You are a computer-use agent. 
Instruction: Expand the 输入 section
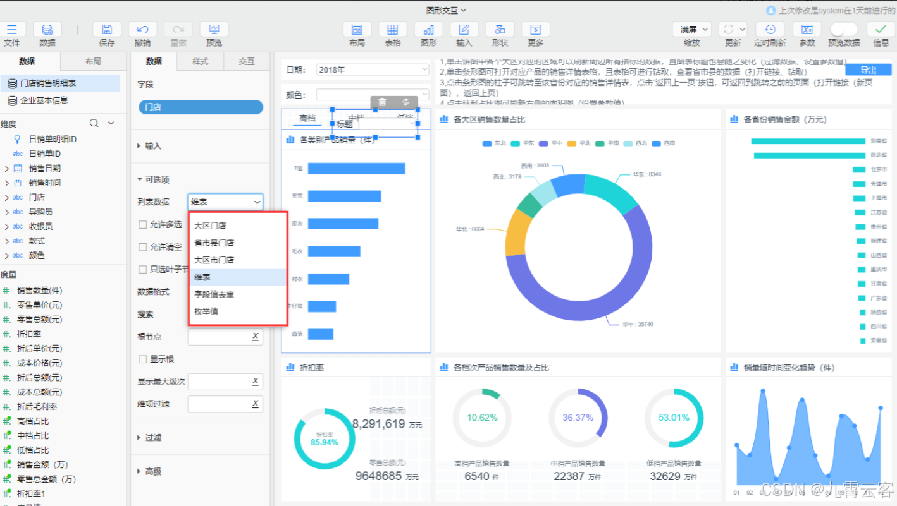click(149, 146)
